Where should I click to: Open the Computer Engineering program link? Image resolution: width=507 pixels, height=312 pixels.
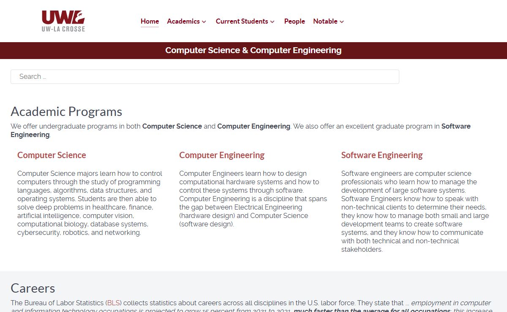[x=222, y=155]
